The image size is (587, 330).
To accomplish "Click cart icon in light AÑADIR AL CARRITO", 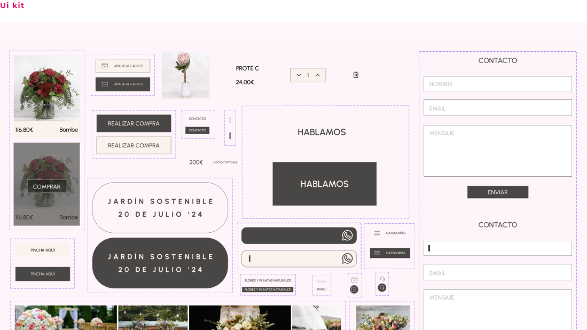I will coord(105,66).
